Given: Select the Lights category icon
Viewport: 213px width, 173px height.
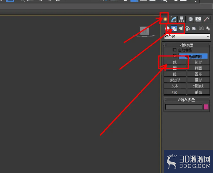Looking at the screenshot, I should [x=181, y=29].
